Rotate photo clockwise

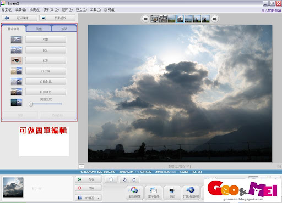(x=134, y=179)
